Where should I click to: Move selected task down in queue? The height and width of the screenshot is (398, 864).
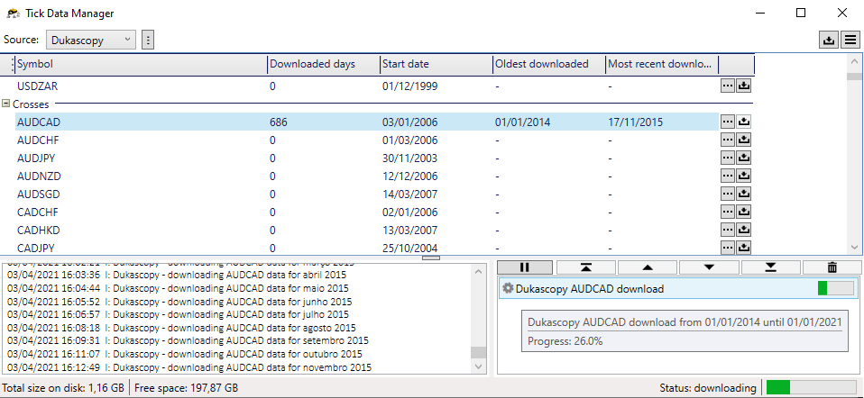tap(709, 267)
